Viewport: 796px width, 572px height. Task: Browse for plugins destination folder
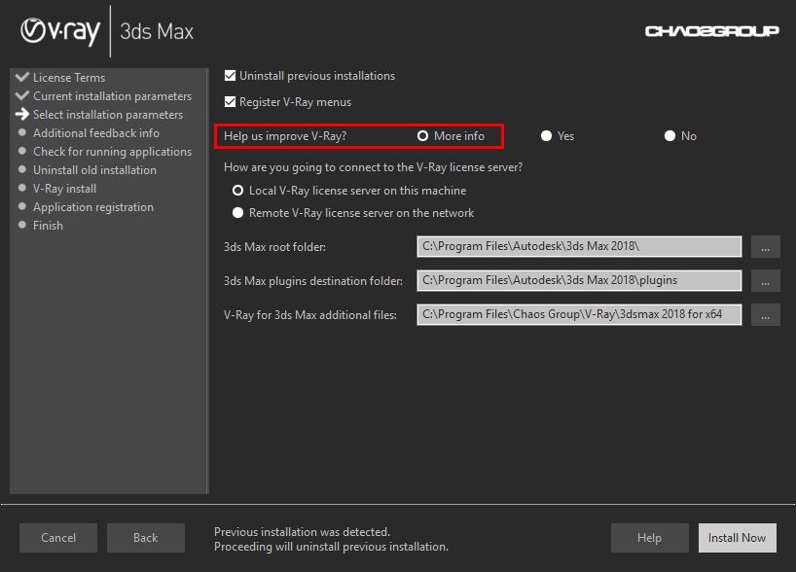(x=765, y=280)
